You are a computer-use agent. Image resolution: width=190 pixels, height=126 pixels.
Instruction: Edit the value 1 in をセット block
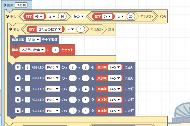[x=55, y=50]
